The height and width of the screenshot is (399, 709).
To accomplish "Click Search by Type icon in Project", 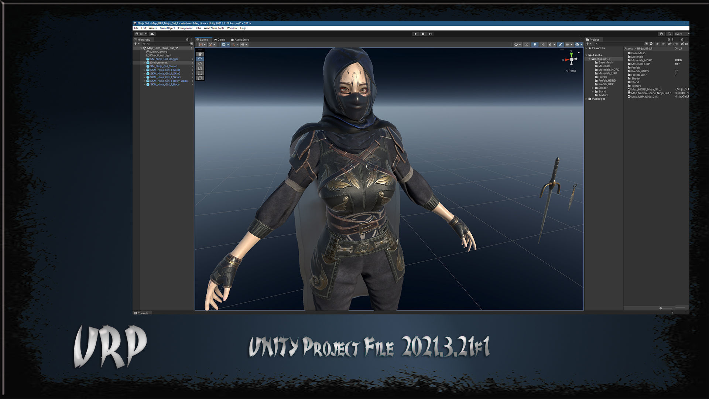I will tap(651, 44).
